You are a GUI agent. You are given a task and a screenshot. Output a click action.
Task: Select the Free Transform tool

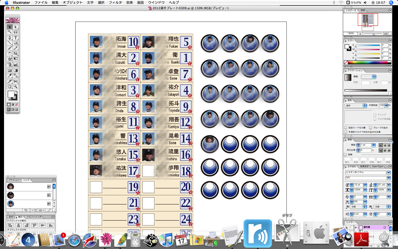16,59
